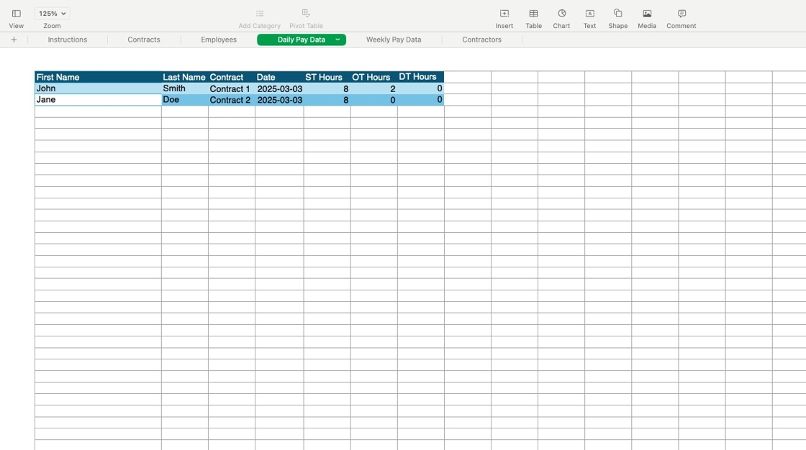Select the Last Name header cell
This screenshot has width=806, height=450.
(184, 77)
